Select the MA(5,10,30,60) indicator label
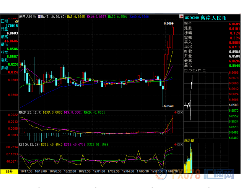Image resolution: width=241 pixels, height=188 pixels. (53, 16)
